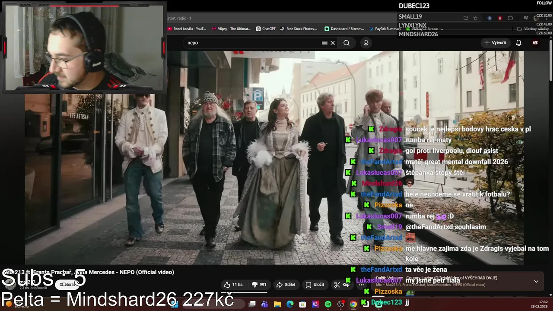Click the page vertical scrollbar
The image size is (553, 311).
[550, 60]
